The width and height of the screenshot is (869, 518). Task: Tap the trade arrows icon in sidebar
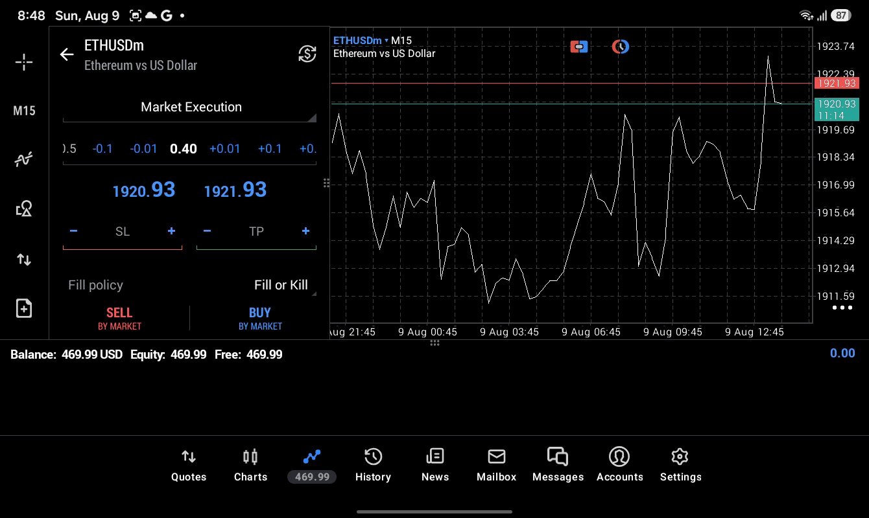click(24, 260)
